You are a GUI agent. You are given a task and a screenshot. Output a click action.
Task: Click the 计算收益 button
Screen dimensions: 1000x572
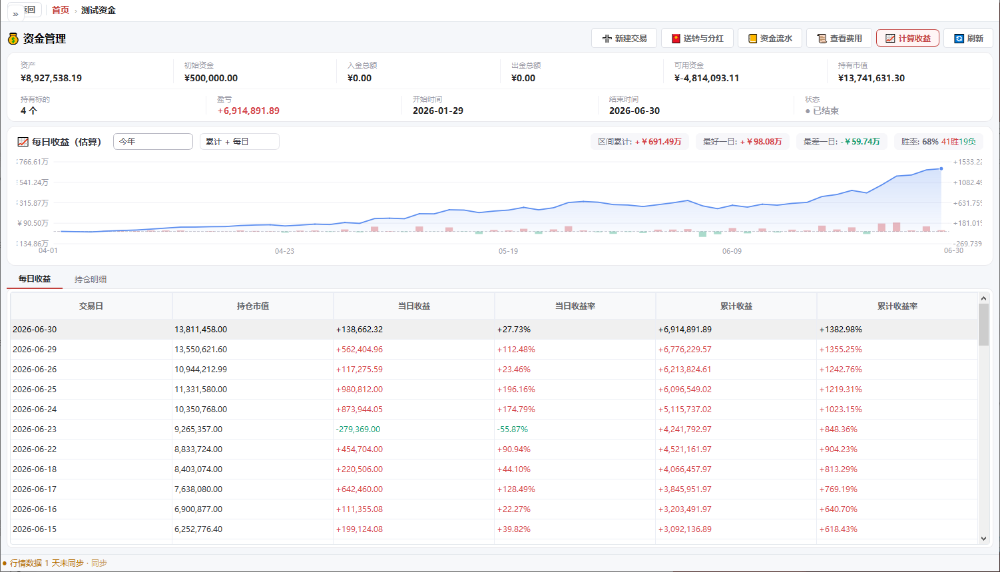tap(907, 39)
